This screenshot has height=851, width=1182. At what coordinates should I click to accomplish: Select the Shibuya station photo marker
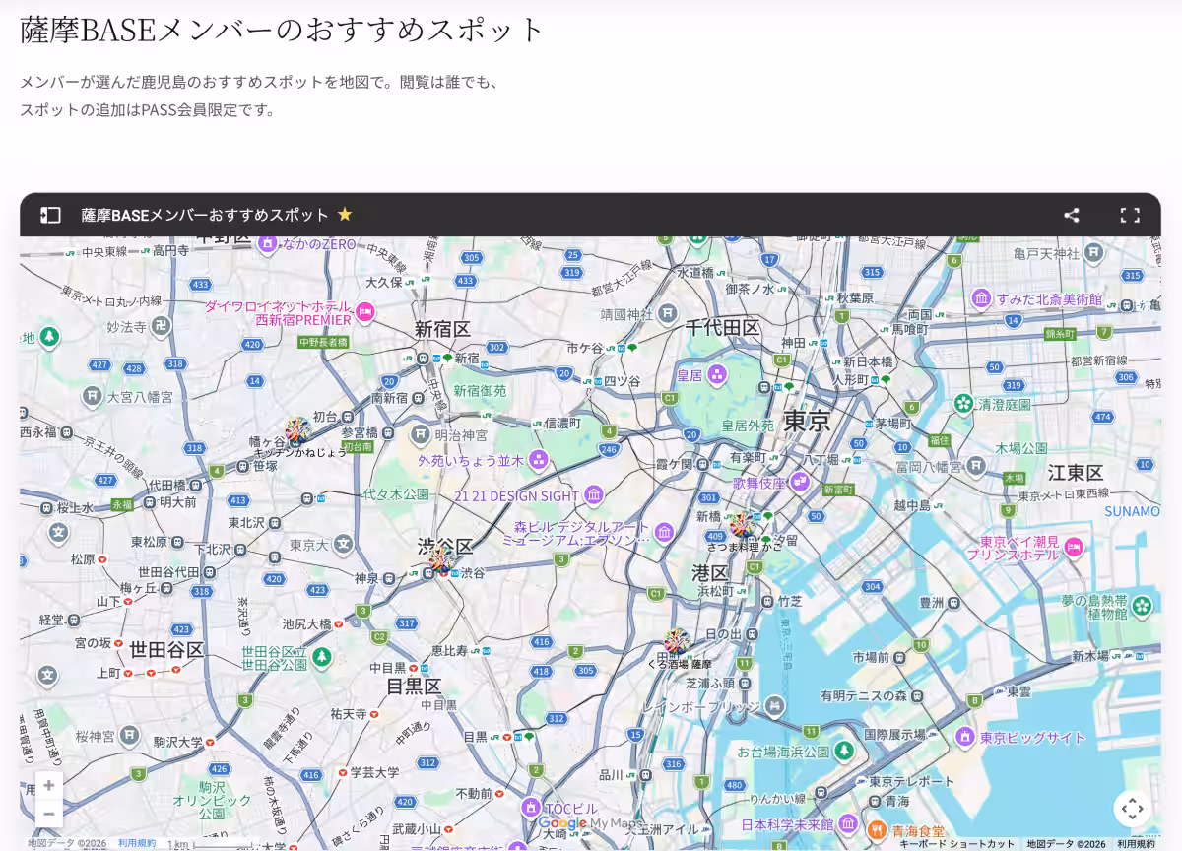point(441,560)
